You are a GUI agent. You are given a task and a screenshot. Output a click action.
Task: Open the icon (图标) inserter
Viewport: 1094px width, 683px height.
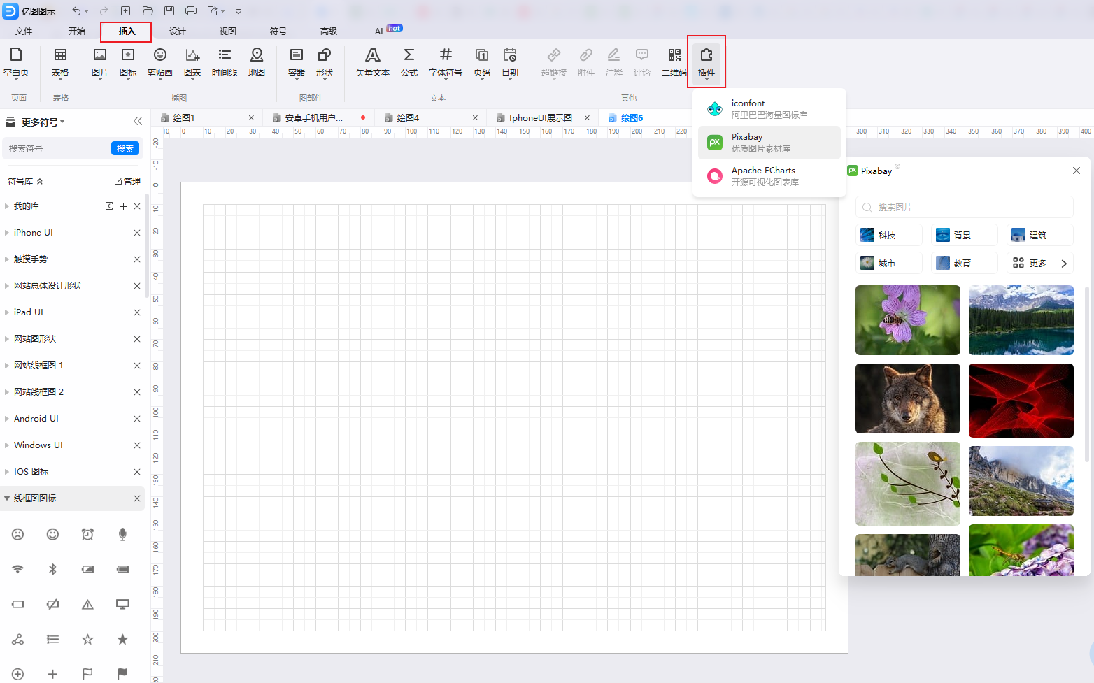coord(128,62)
